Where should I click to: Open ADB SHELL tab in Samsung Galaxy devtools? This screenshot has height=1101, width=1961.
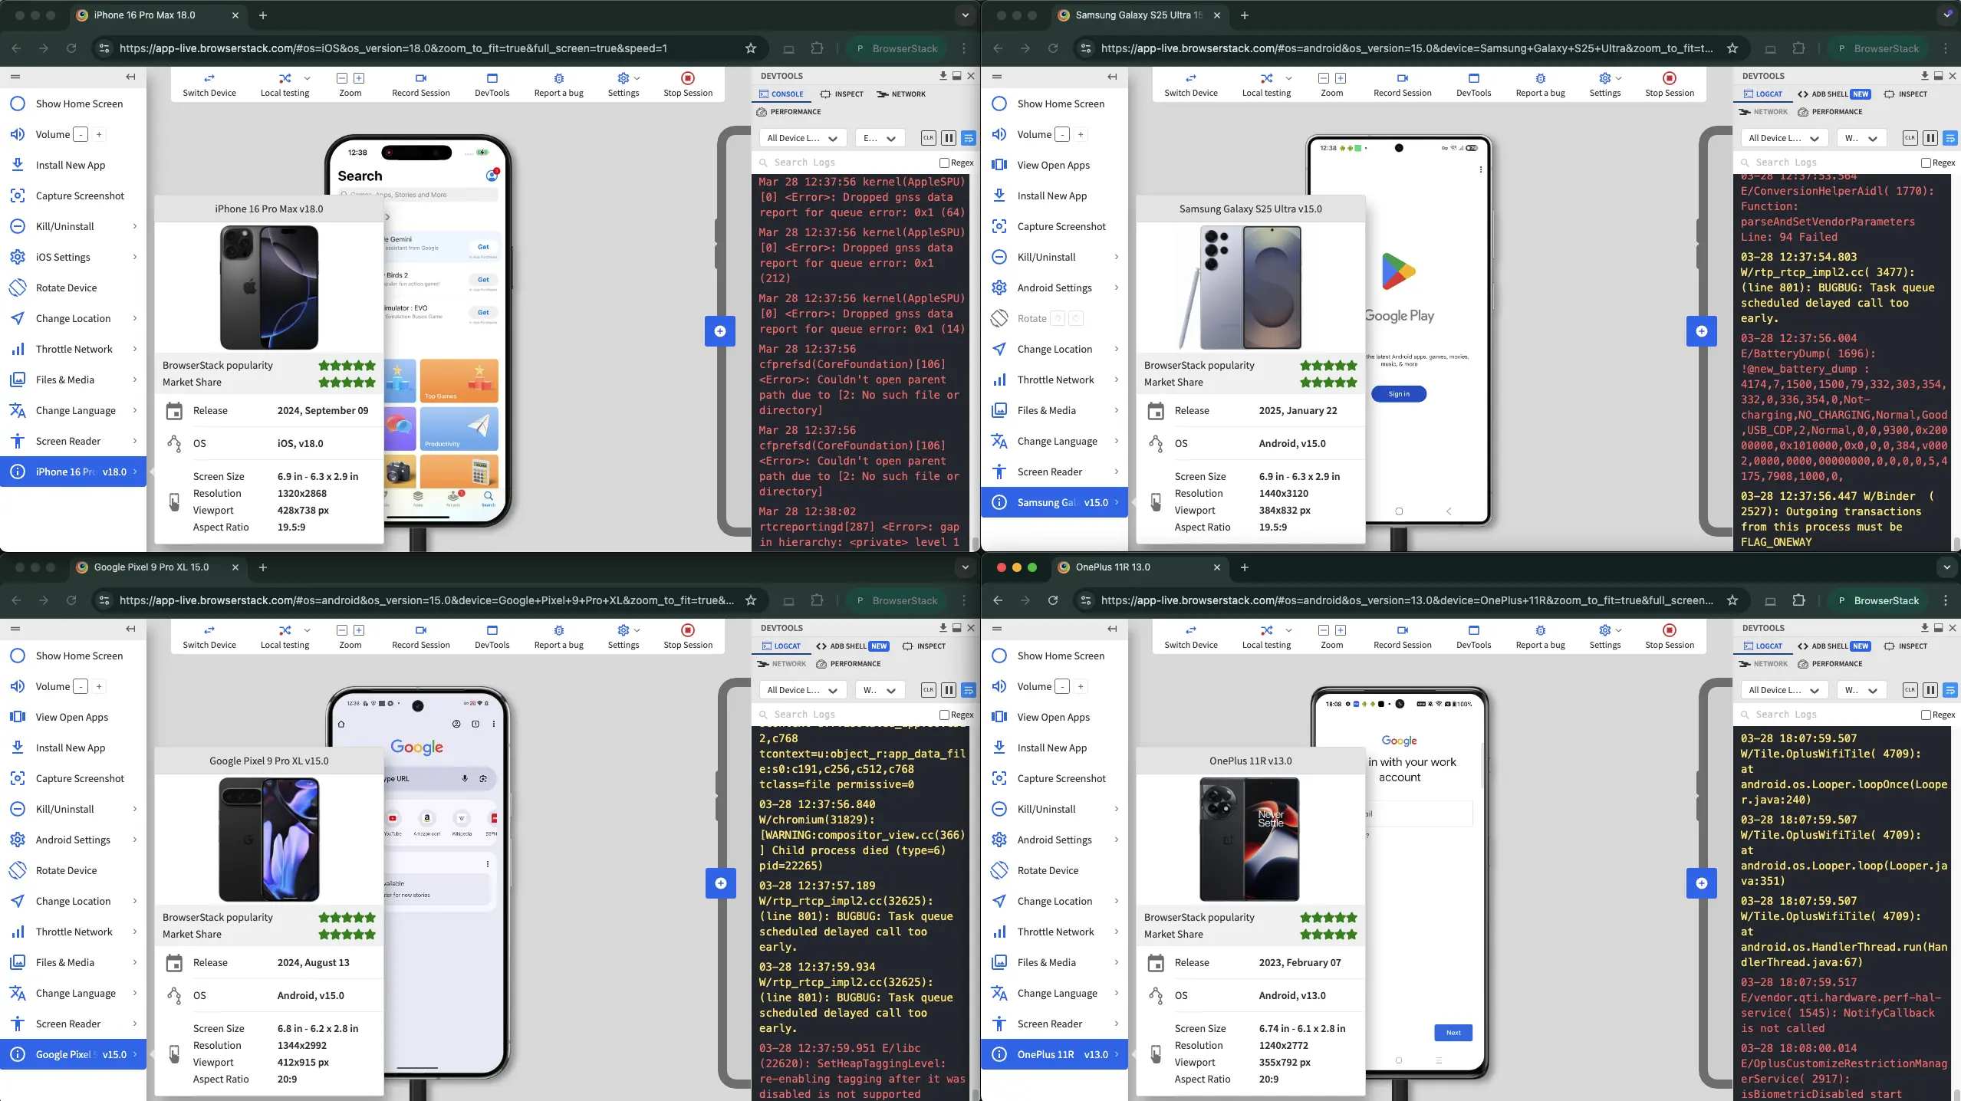tap(1834, 94)
